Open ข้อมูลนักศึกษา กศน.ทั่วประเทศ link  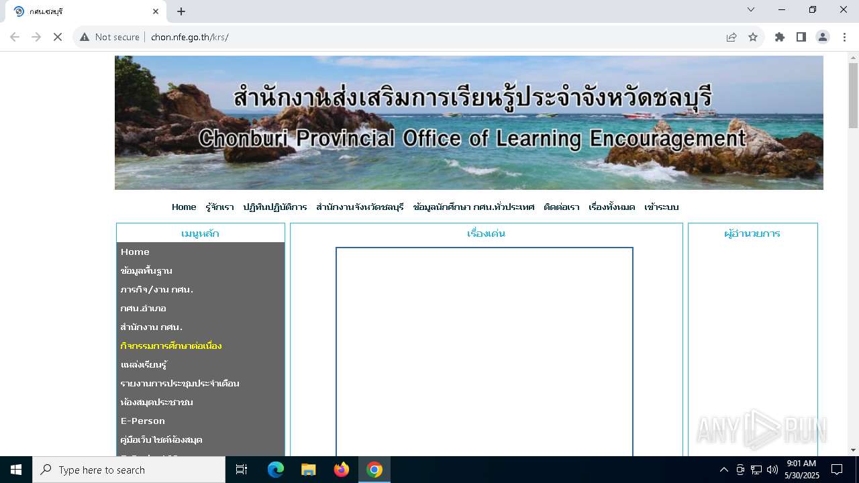coord(474,207)
